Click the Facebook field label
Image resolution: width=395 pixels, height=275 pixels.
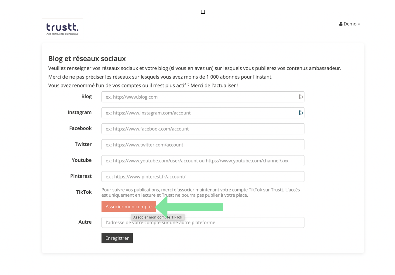(81, 128)
